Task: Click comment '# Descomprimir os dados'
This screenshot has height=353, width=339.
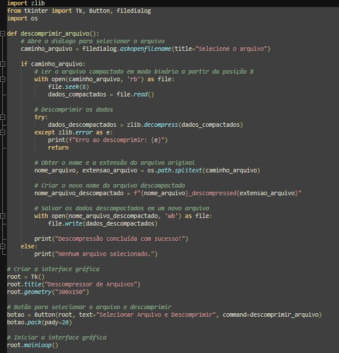Action: point(74,110)
